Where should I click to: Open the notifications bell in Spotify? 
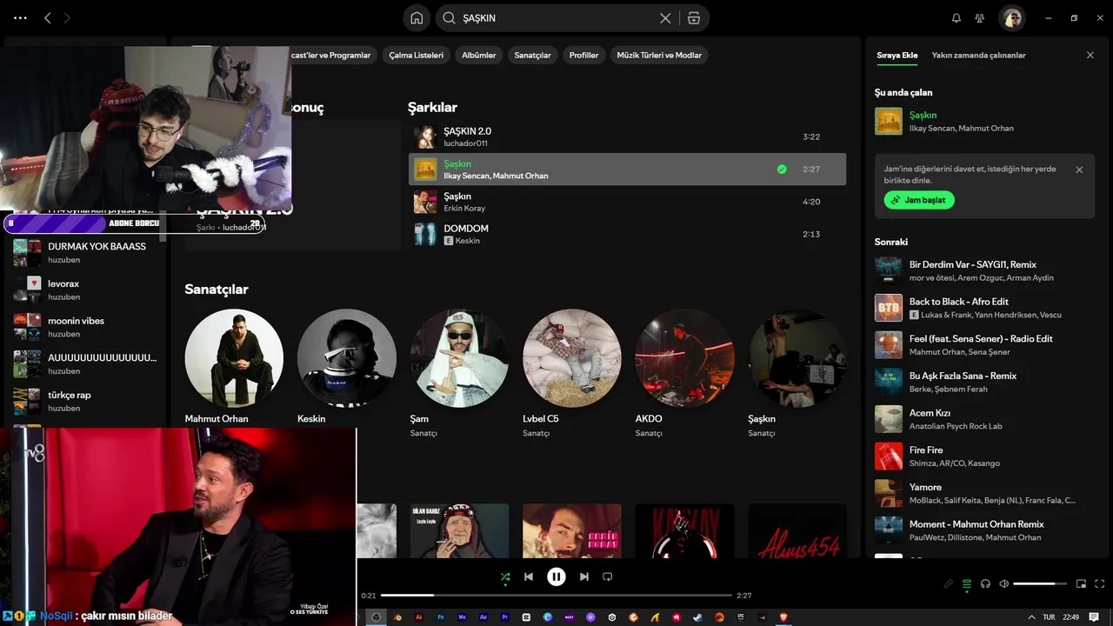click(956, 17)
